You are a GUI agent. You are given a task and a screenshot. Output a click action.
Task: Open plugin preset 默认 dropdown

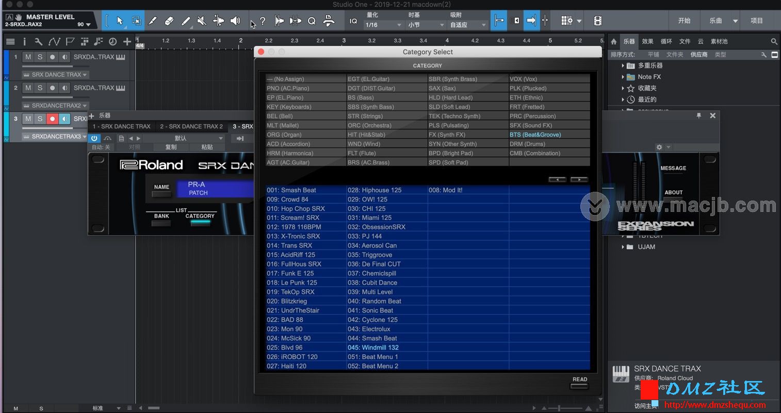[184, 138]
